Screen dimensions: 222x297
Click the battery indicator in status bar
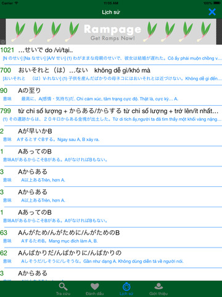[x=217, y=3]
